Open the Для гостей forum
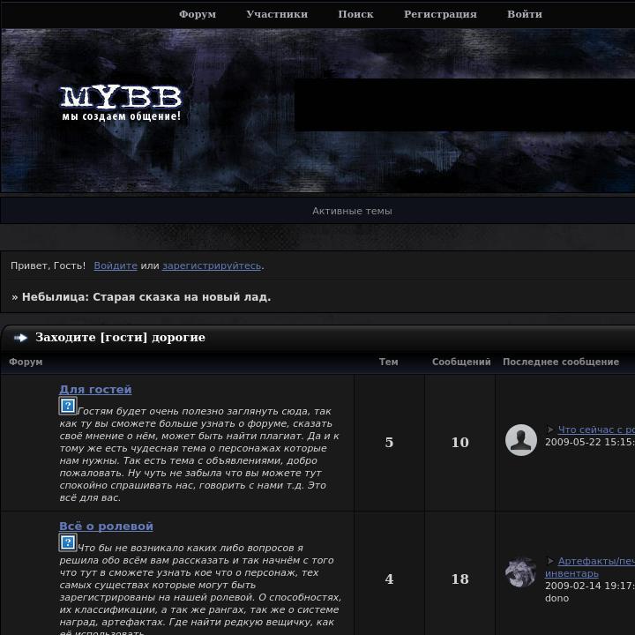The image size is (635, 635). [x=95, y=389]
